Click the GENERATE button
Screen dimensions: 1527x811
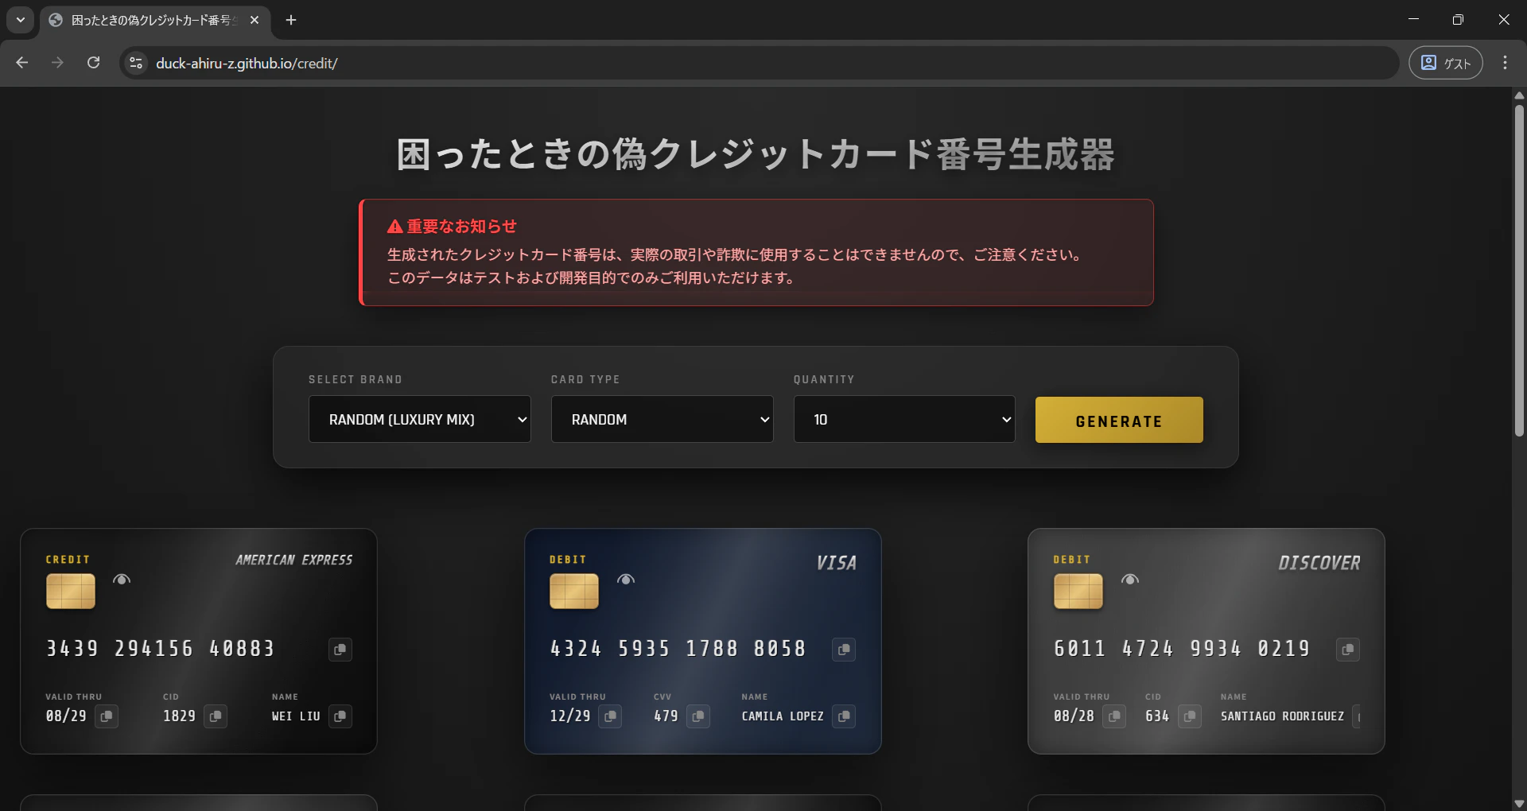point(1119,420)
